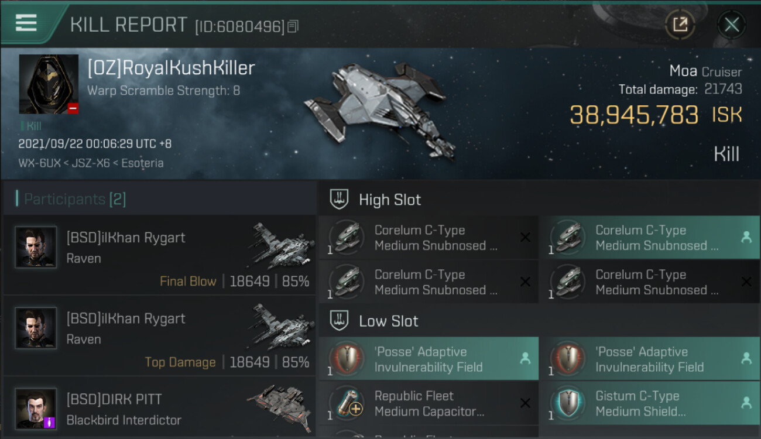Click the second 'Posse' Adaptive Invulnerability Field
This screenshot has width=761, height=439.
(x=650, y=359)
